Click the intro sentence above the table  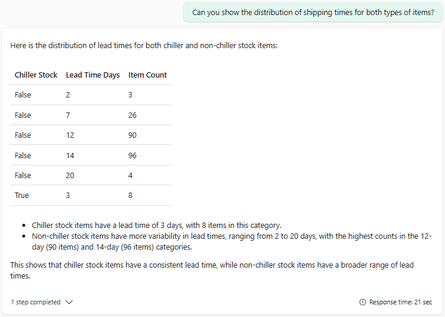(x=144, y=46)
